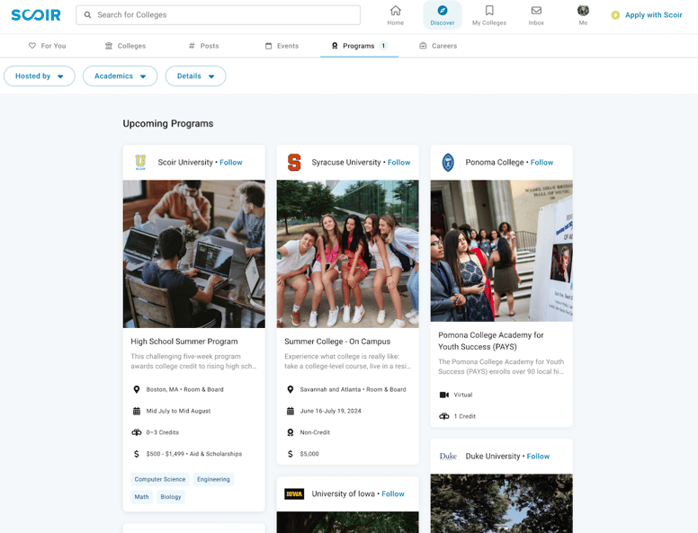Click calendar icon beside Mid July to Mid August
Screen dimensions: 698x533
point(137,411)
